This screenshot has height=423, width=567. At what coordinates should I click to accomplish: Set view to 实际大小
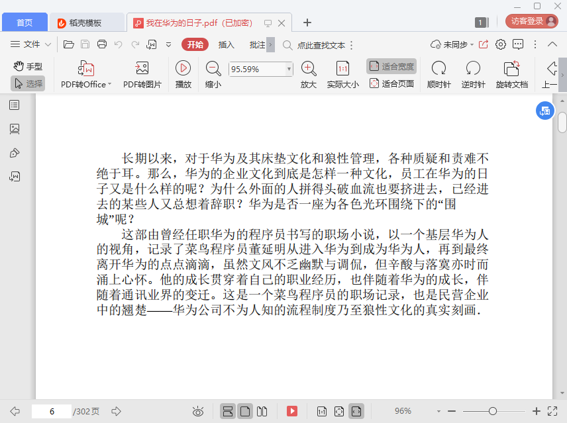(x=342, y=74)
